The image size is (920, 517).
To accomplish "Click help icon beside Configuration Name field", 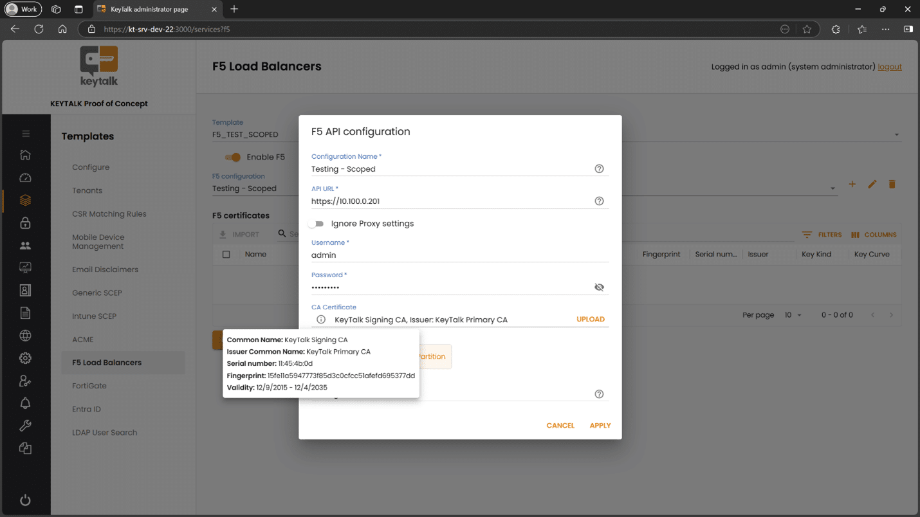I will [x=599, y=168].
